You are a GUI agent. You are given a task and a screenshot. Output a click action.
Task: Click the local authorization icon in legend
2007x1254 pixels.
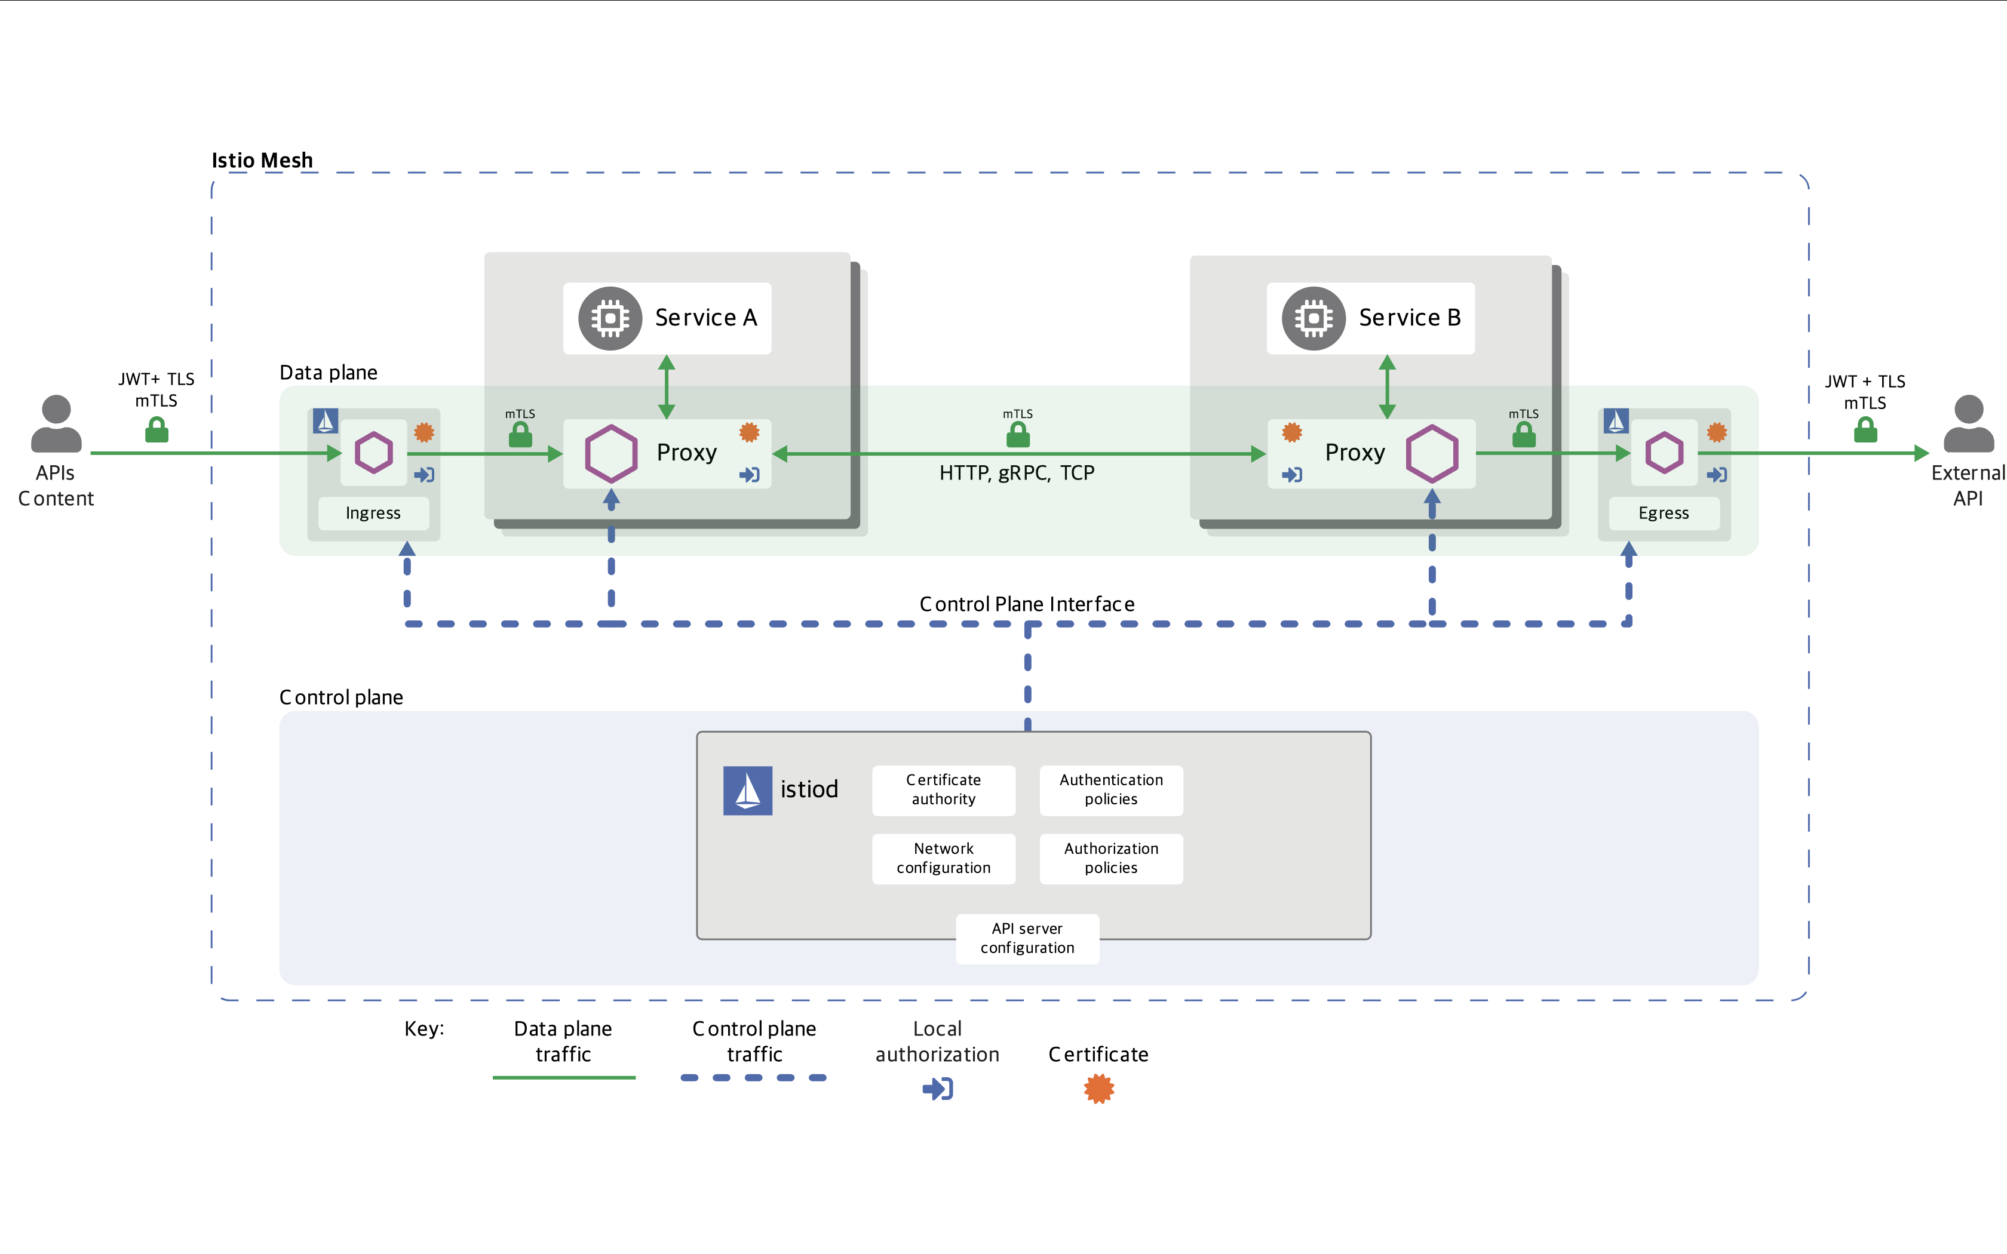(x=937, y=1088)
